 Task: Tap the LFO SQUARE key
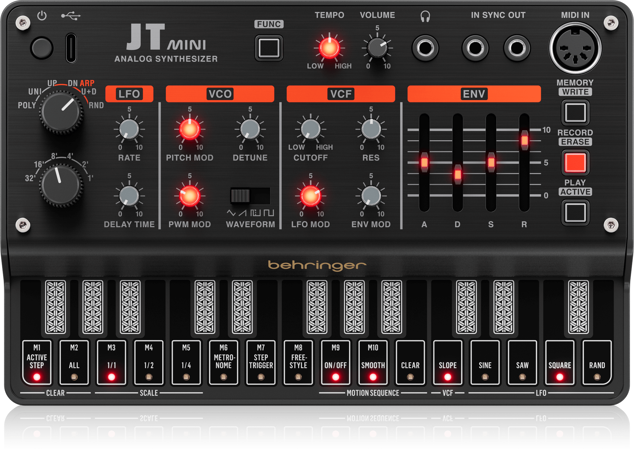560,363
